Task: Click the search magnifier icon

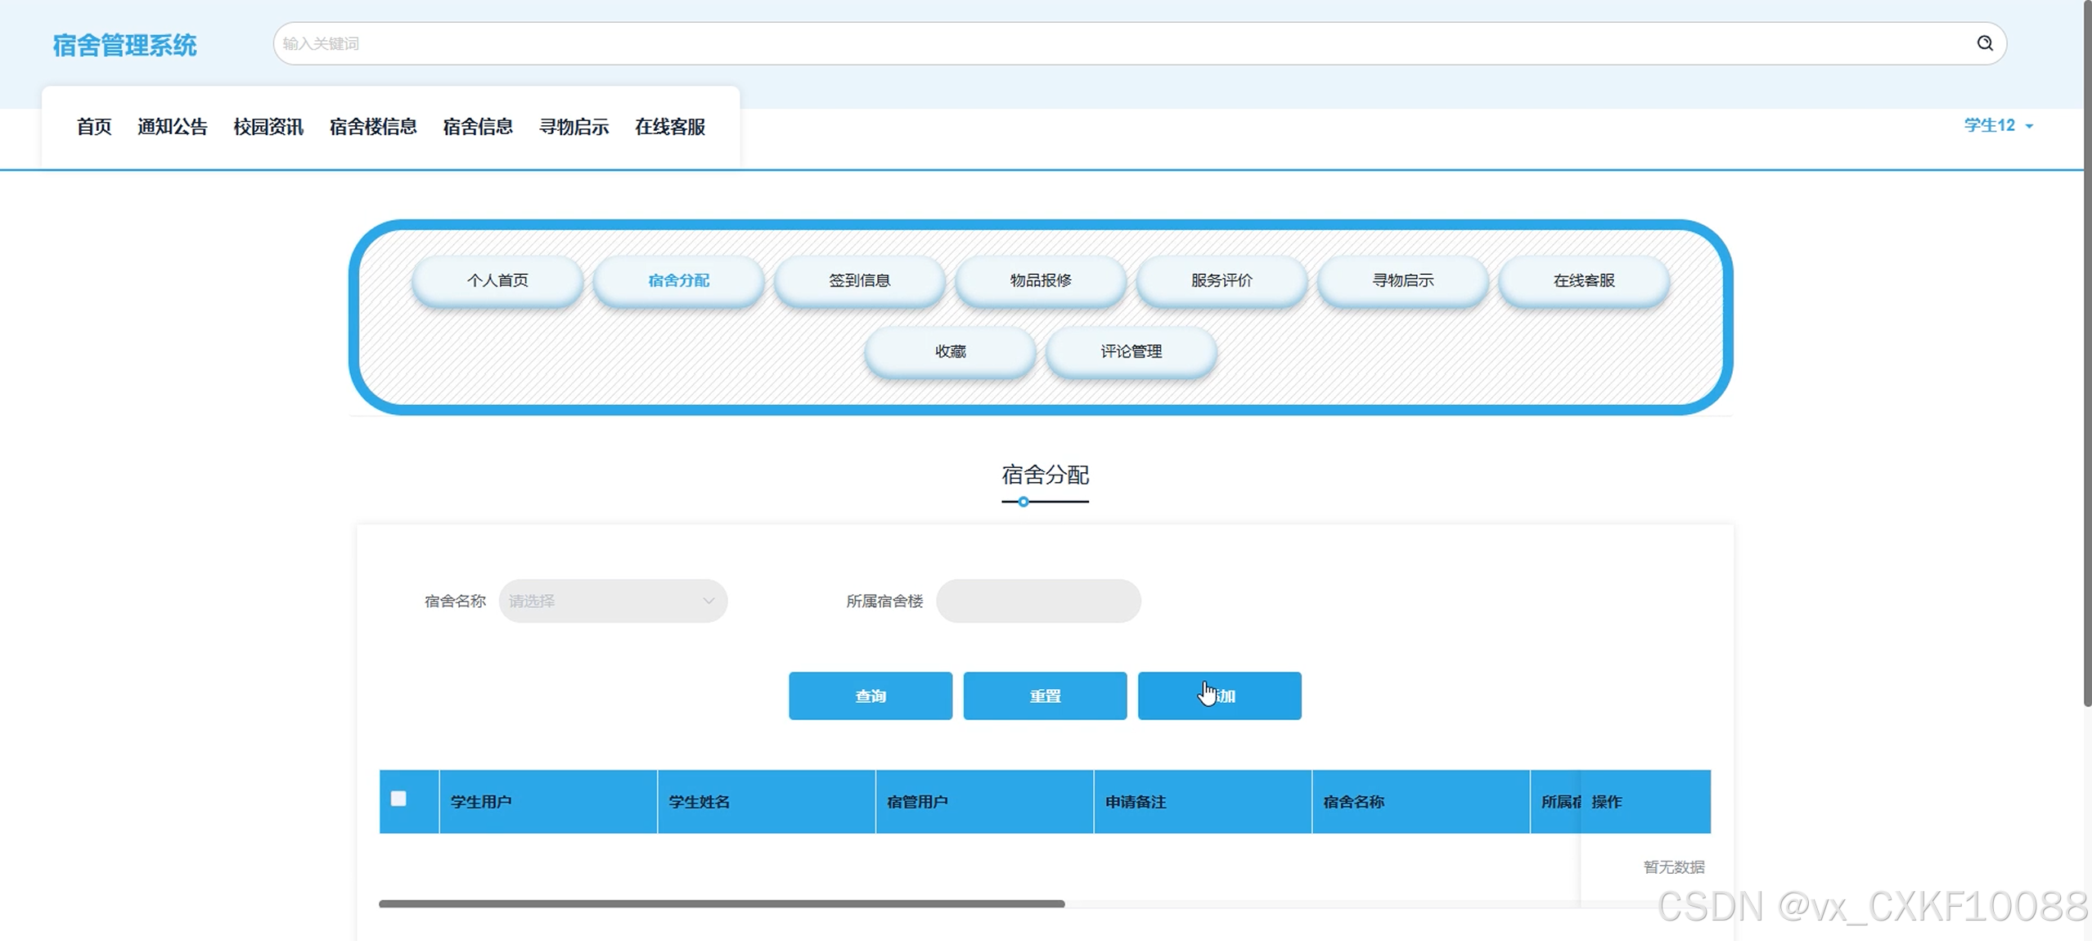Action: [1984, 43]
